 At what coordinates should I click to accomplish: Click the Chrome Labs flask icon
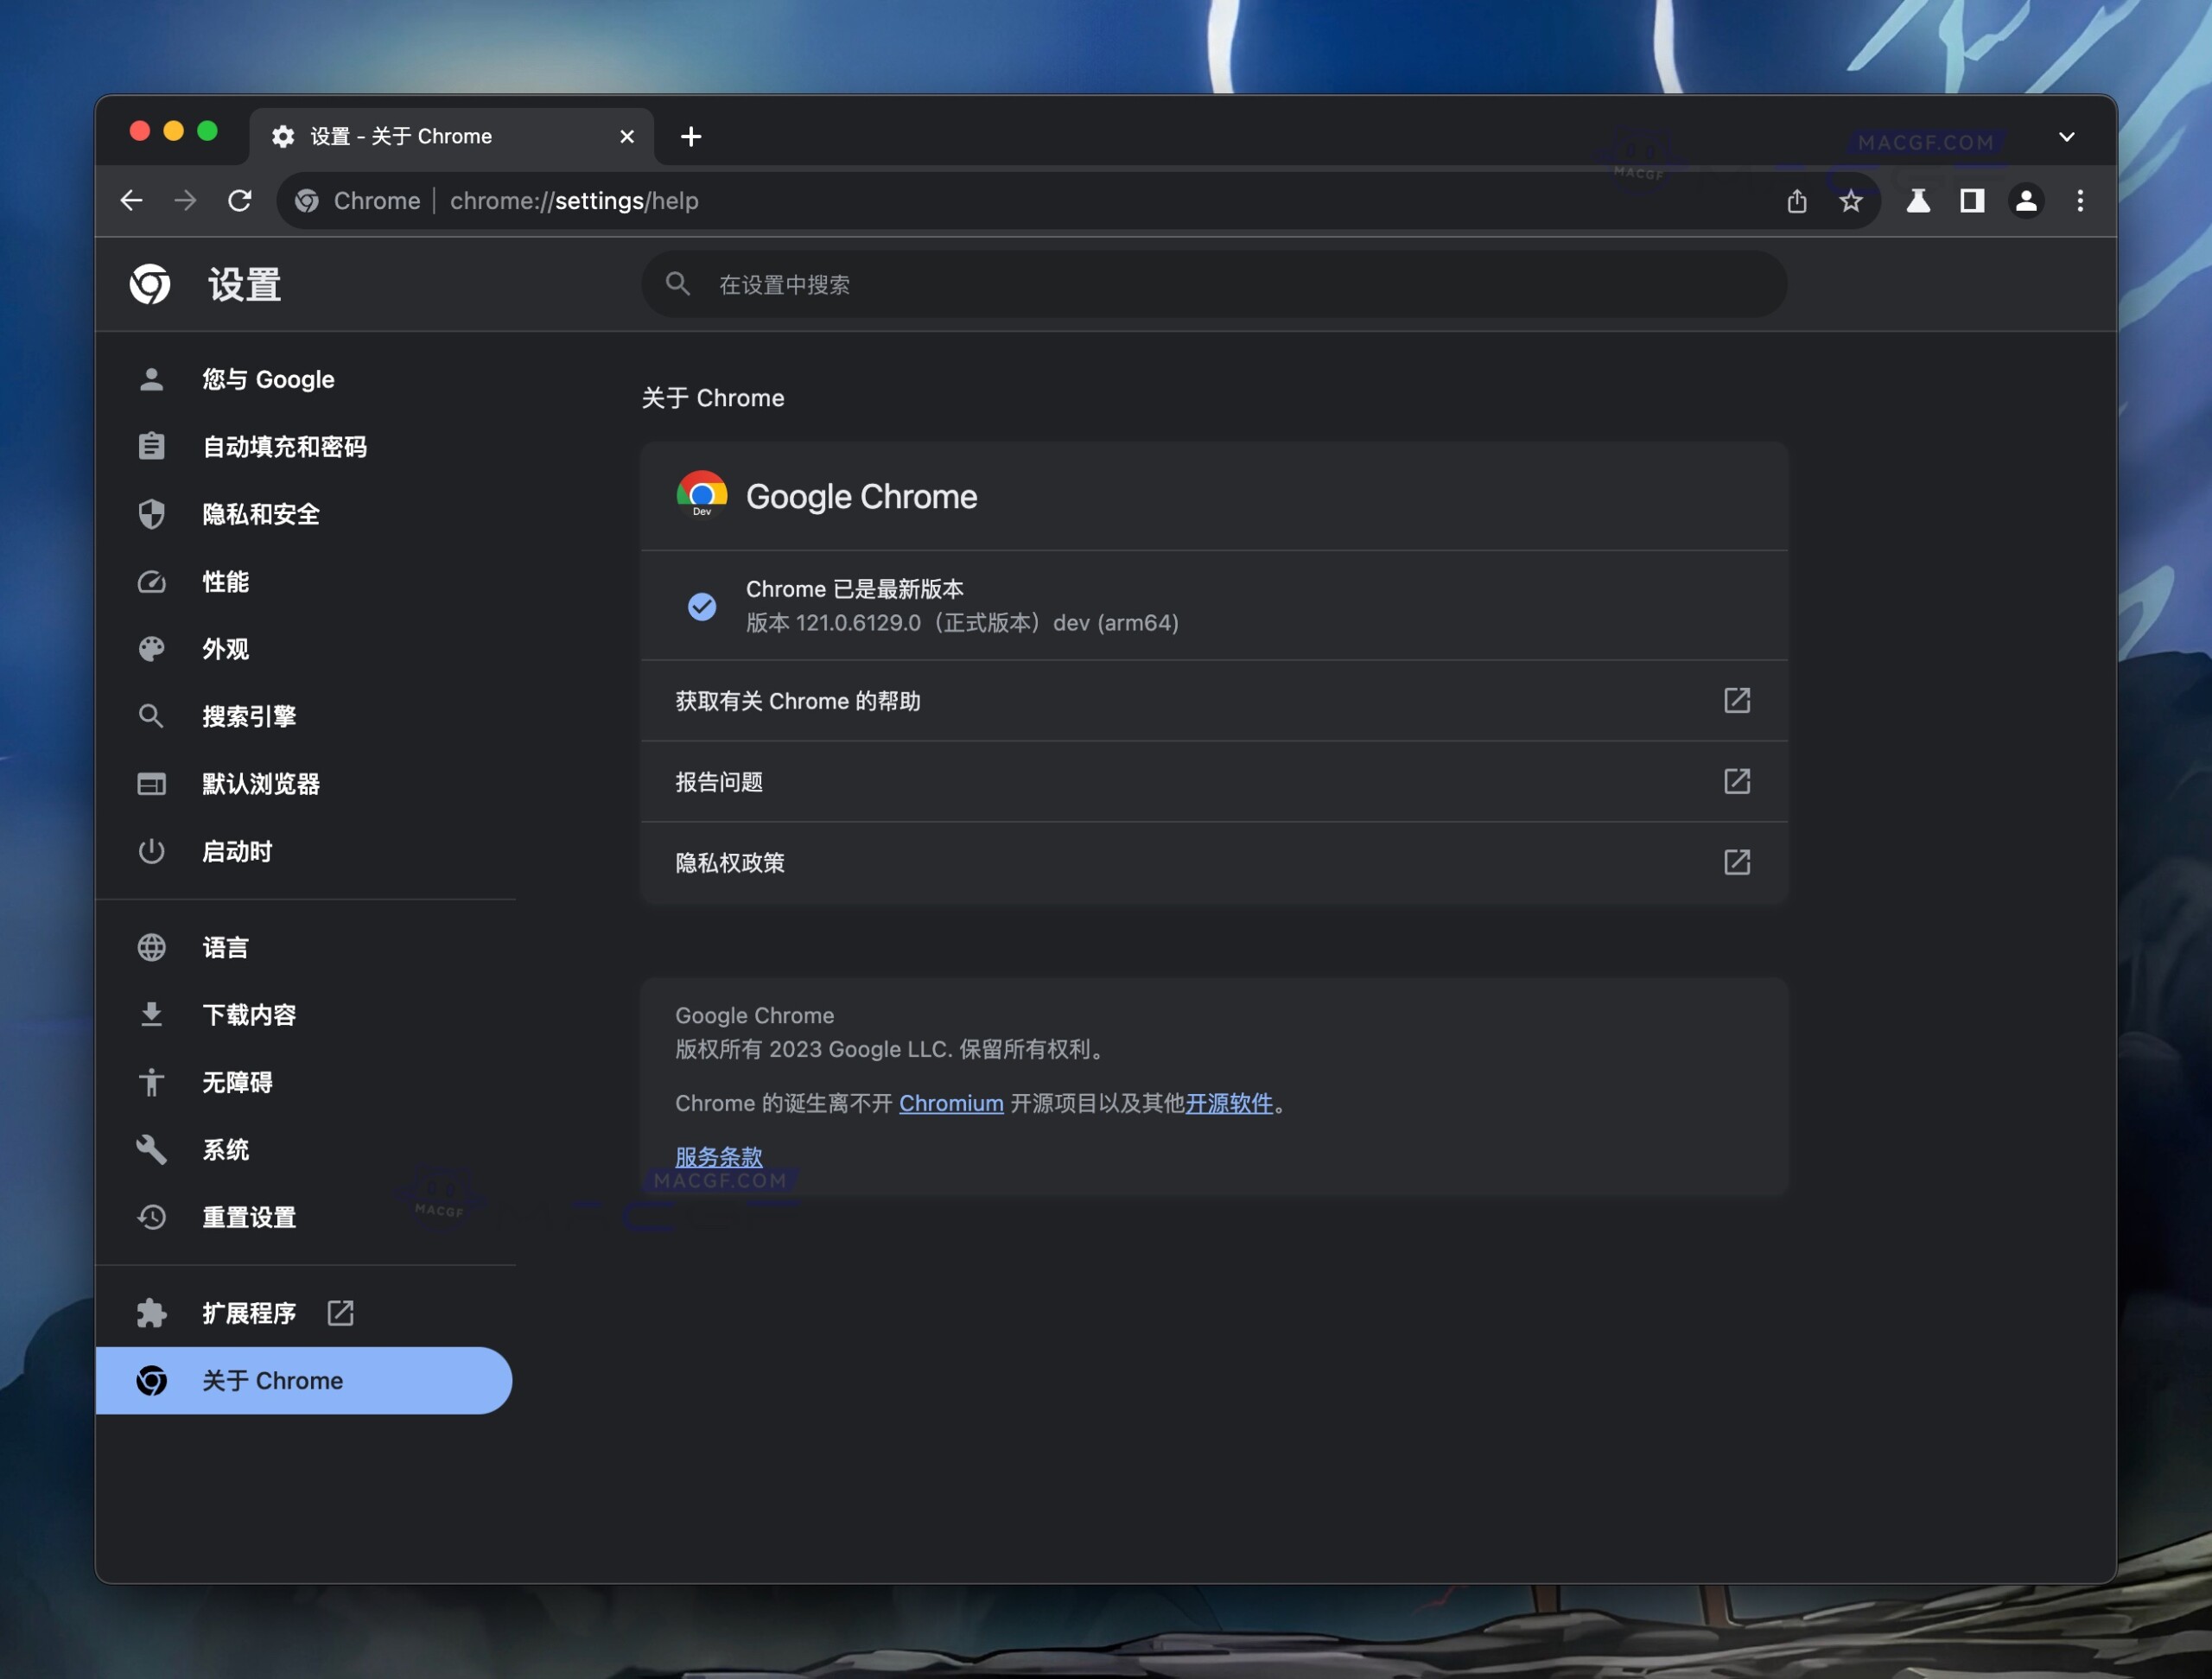point(1918,201)
